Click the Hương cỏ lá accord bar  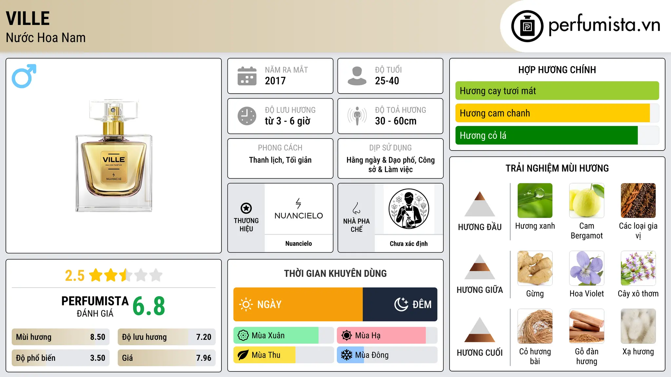click(x=557, y=135)
